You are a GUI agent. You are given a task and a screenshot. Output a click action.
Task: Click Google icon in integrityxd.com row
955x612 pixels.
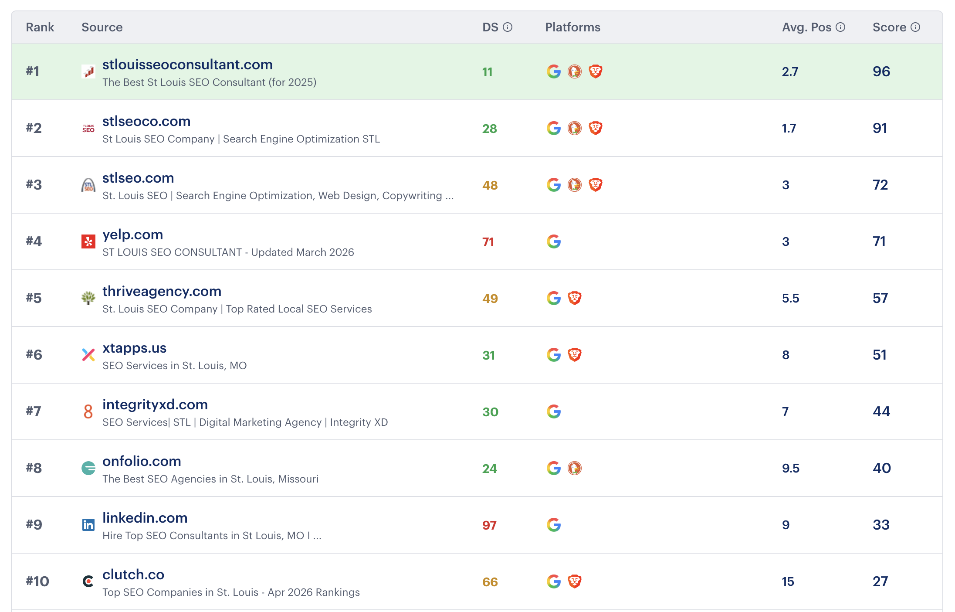click(x=554, y=411)
